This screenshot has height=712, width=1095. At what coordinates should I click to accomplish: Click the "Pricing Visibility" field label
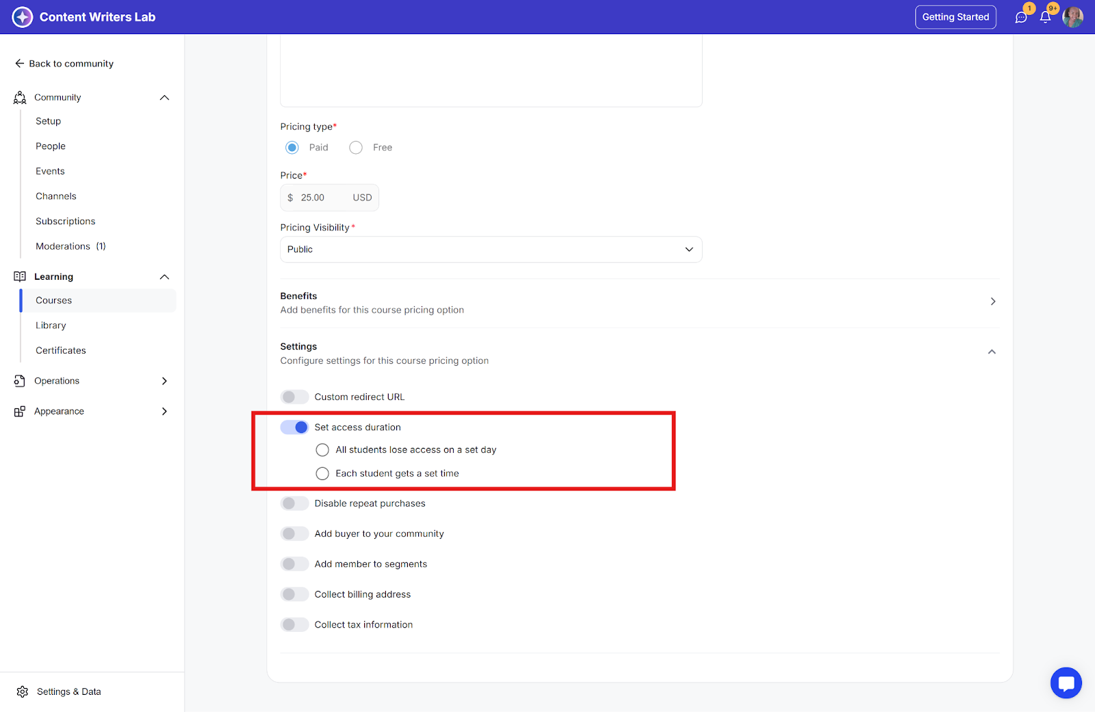[x=315, y=228]
